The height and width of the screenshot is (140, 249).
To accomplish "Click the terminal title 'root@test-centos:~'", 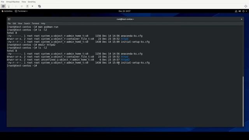I will pyautogui.click(x=125, y=19).
